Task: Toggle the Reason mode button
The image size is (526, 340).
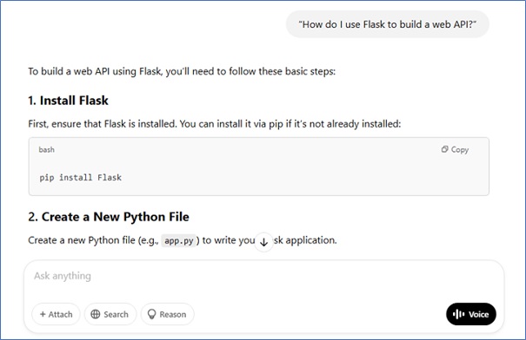Action: pos(168,314)
